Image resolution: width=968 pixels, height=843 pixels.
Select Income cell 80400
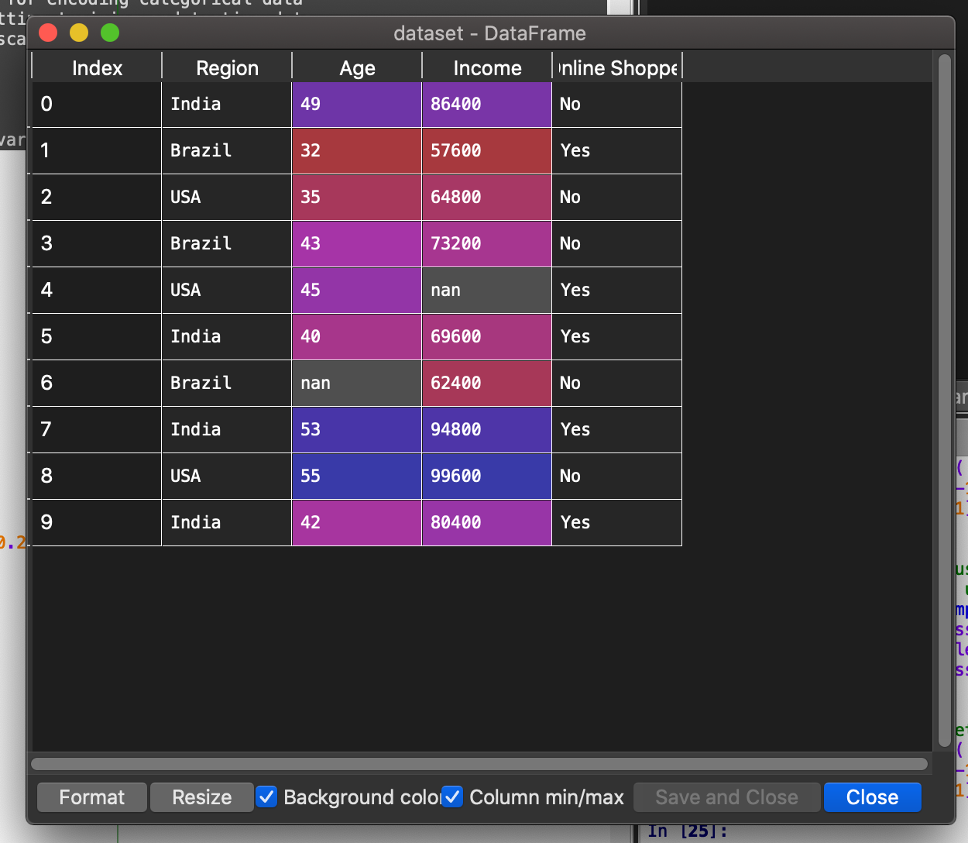pyautogui.click(x=486, y=523)
